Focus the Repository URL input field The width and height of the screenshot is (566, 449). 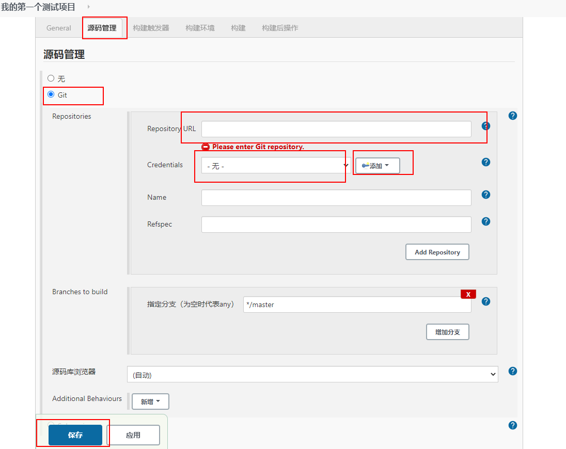tap(336, 129)
